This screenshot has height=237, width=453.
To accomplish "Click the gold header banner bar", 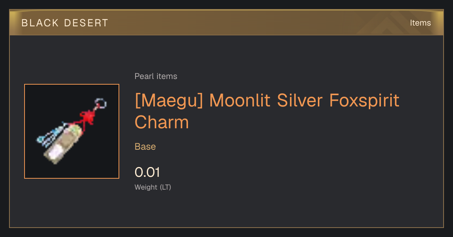I will coord(226,23).
